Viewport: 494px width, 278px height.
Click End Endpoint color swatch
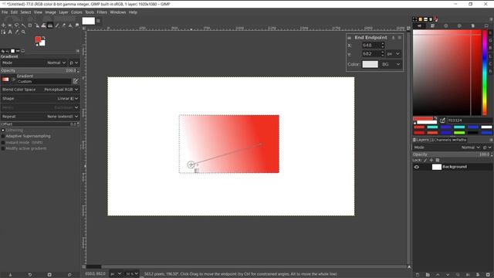click(x=370, y=64)
